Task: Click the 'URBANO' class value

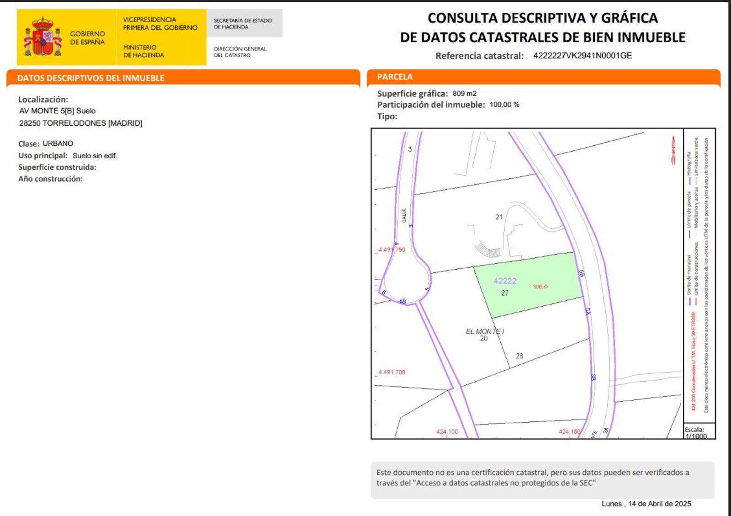Action: [x=58, y=143]
